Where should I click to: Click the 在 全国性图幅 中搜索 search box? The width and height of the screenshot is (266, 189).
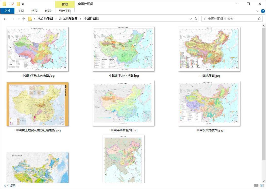click(229, 19)
